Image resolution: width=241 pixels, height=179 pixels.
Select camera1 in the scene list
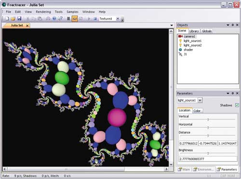[189, 37]
